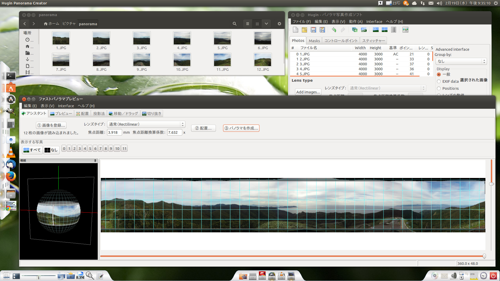The width and height of the screenshot is (500, 281).
Task: Open the lens type dropdown in Hugin Photos tab
Action: tap(387, 88)
